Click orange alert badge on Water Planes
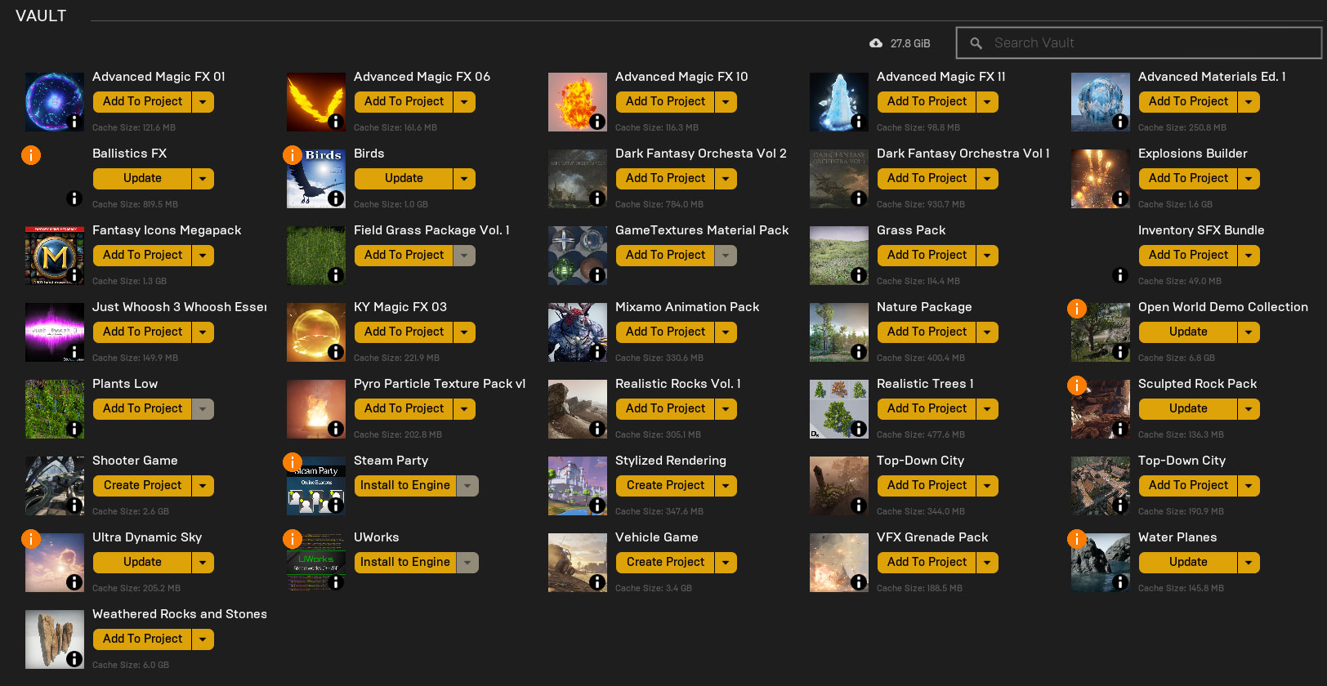 click(x=1077, y=539)
